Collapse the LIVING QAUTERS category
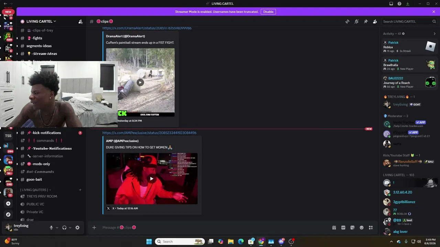The image size is (440, 247). [x=35, y=190]
